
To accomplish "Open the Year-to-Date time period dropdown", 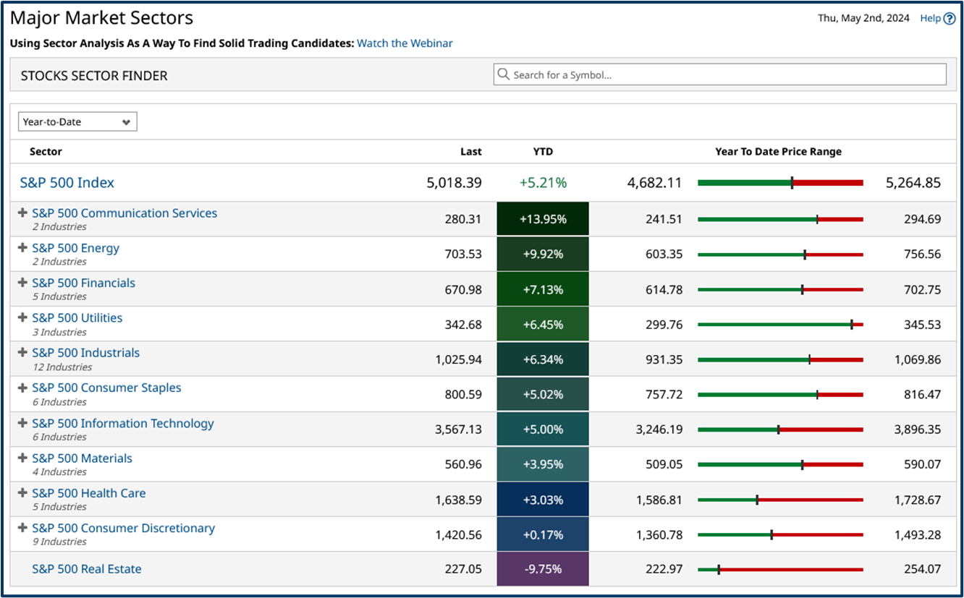I will click(77, 121).
